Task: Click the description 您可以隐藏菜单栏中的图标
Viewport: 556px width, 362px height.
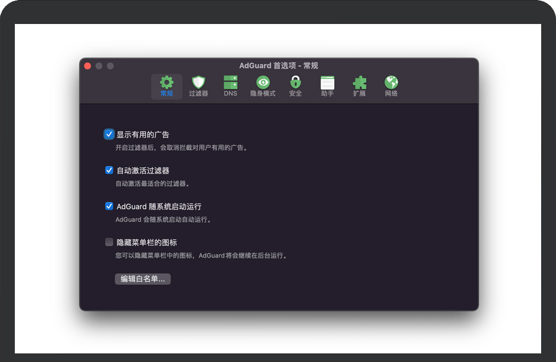Action: coord(154,256)
